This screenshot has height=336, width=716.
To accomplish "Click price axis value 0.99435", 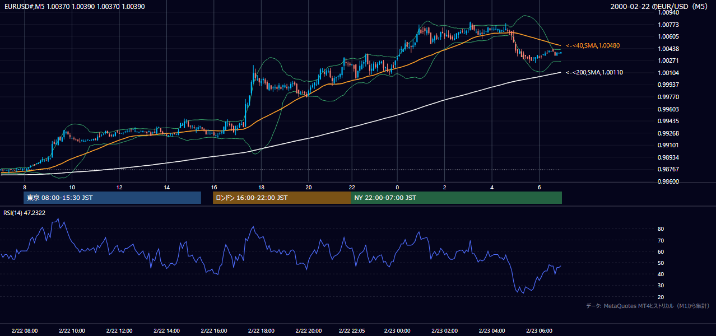I will pos(668,121).
